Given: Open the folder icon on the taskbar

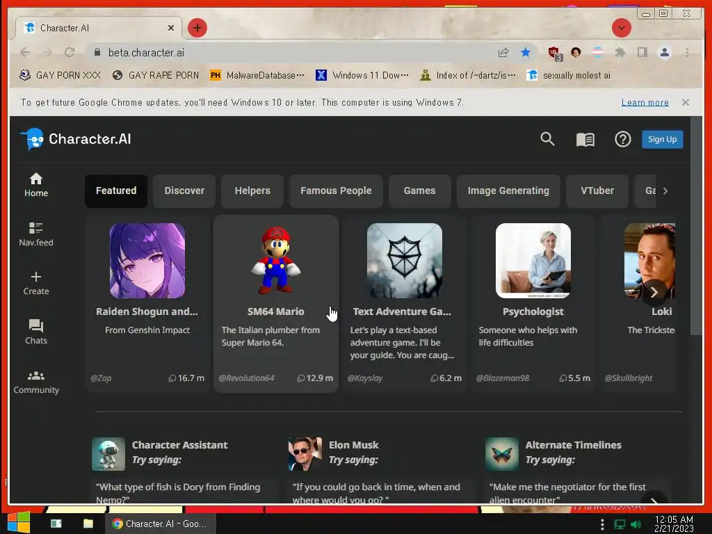Looking at the screenshot, I should coord(88,524).
